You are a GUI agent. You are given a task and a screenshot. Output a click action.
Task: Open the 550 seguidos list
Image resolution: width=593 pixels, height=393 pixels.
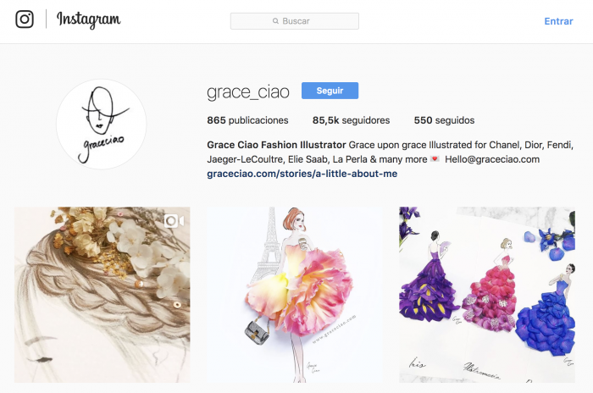click(444, 120)
